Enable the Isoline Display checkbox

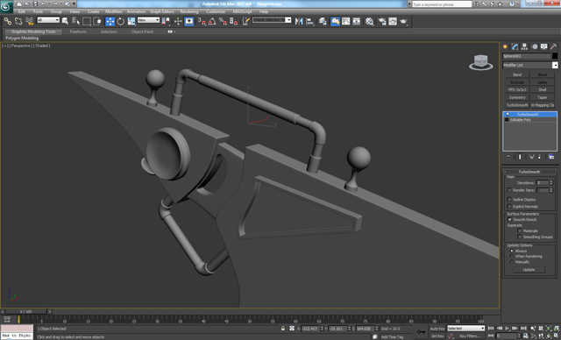click(509, 200)
